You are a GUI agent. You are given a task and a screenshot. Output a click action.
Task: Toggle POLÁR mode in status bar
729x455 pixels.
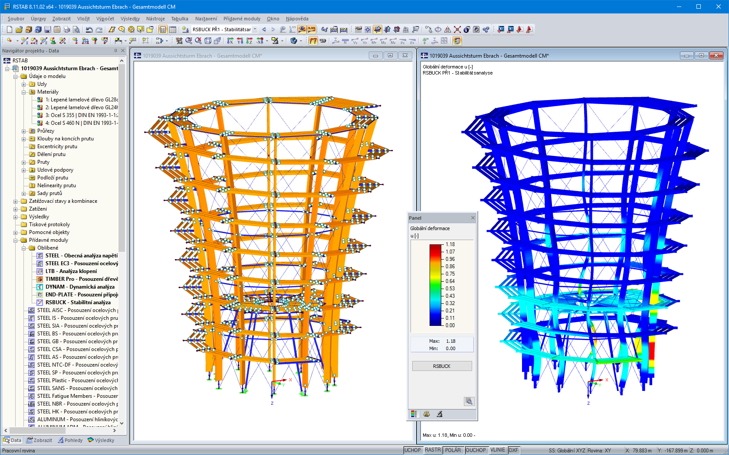453,450
